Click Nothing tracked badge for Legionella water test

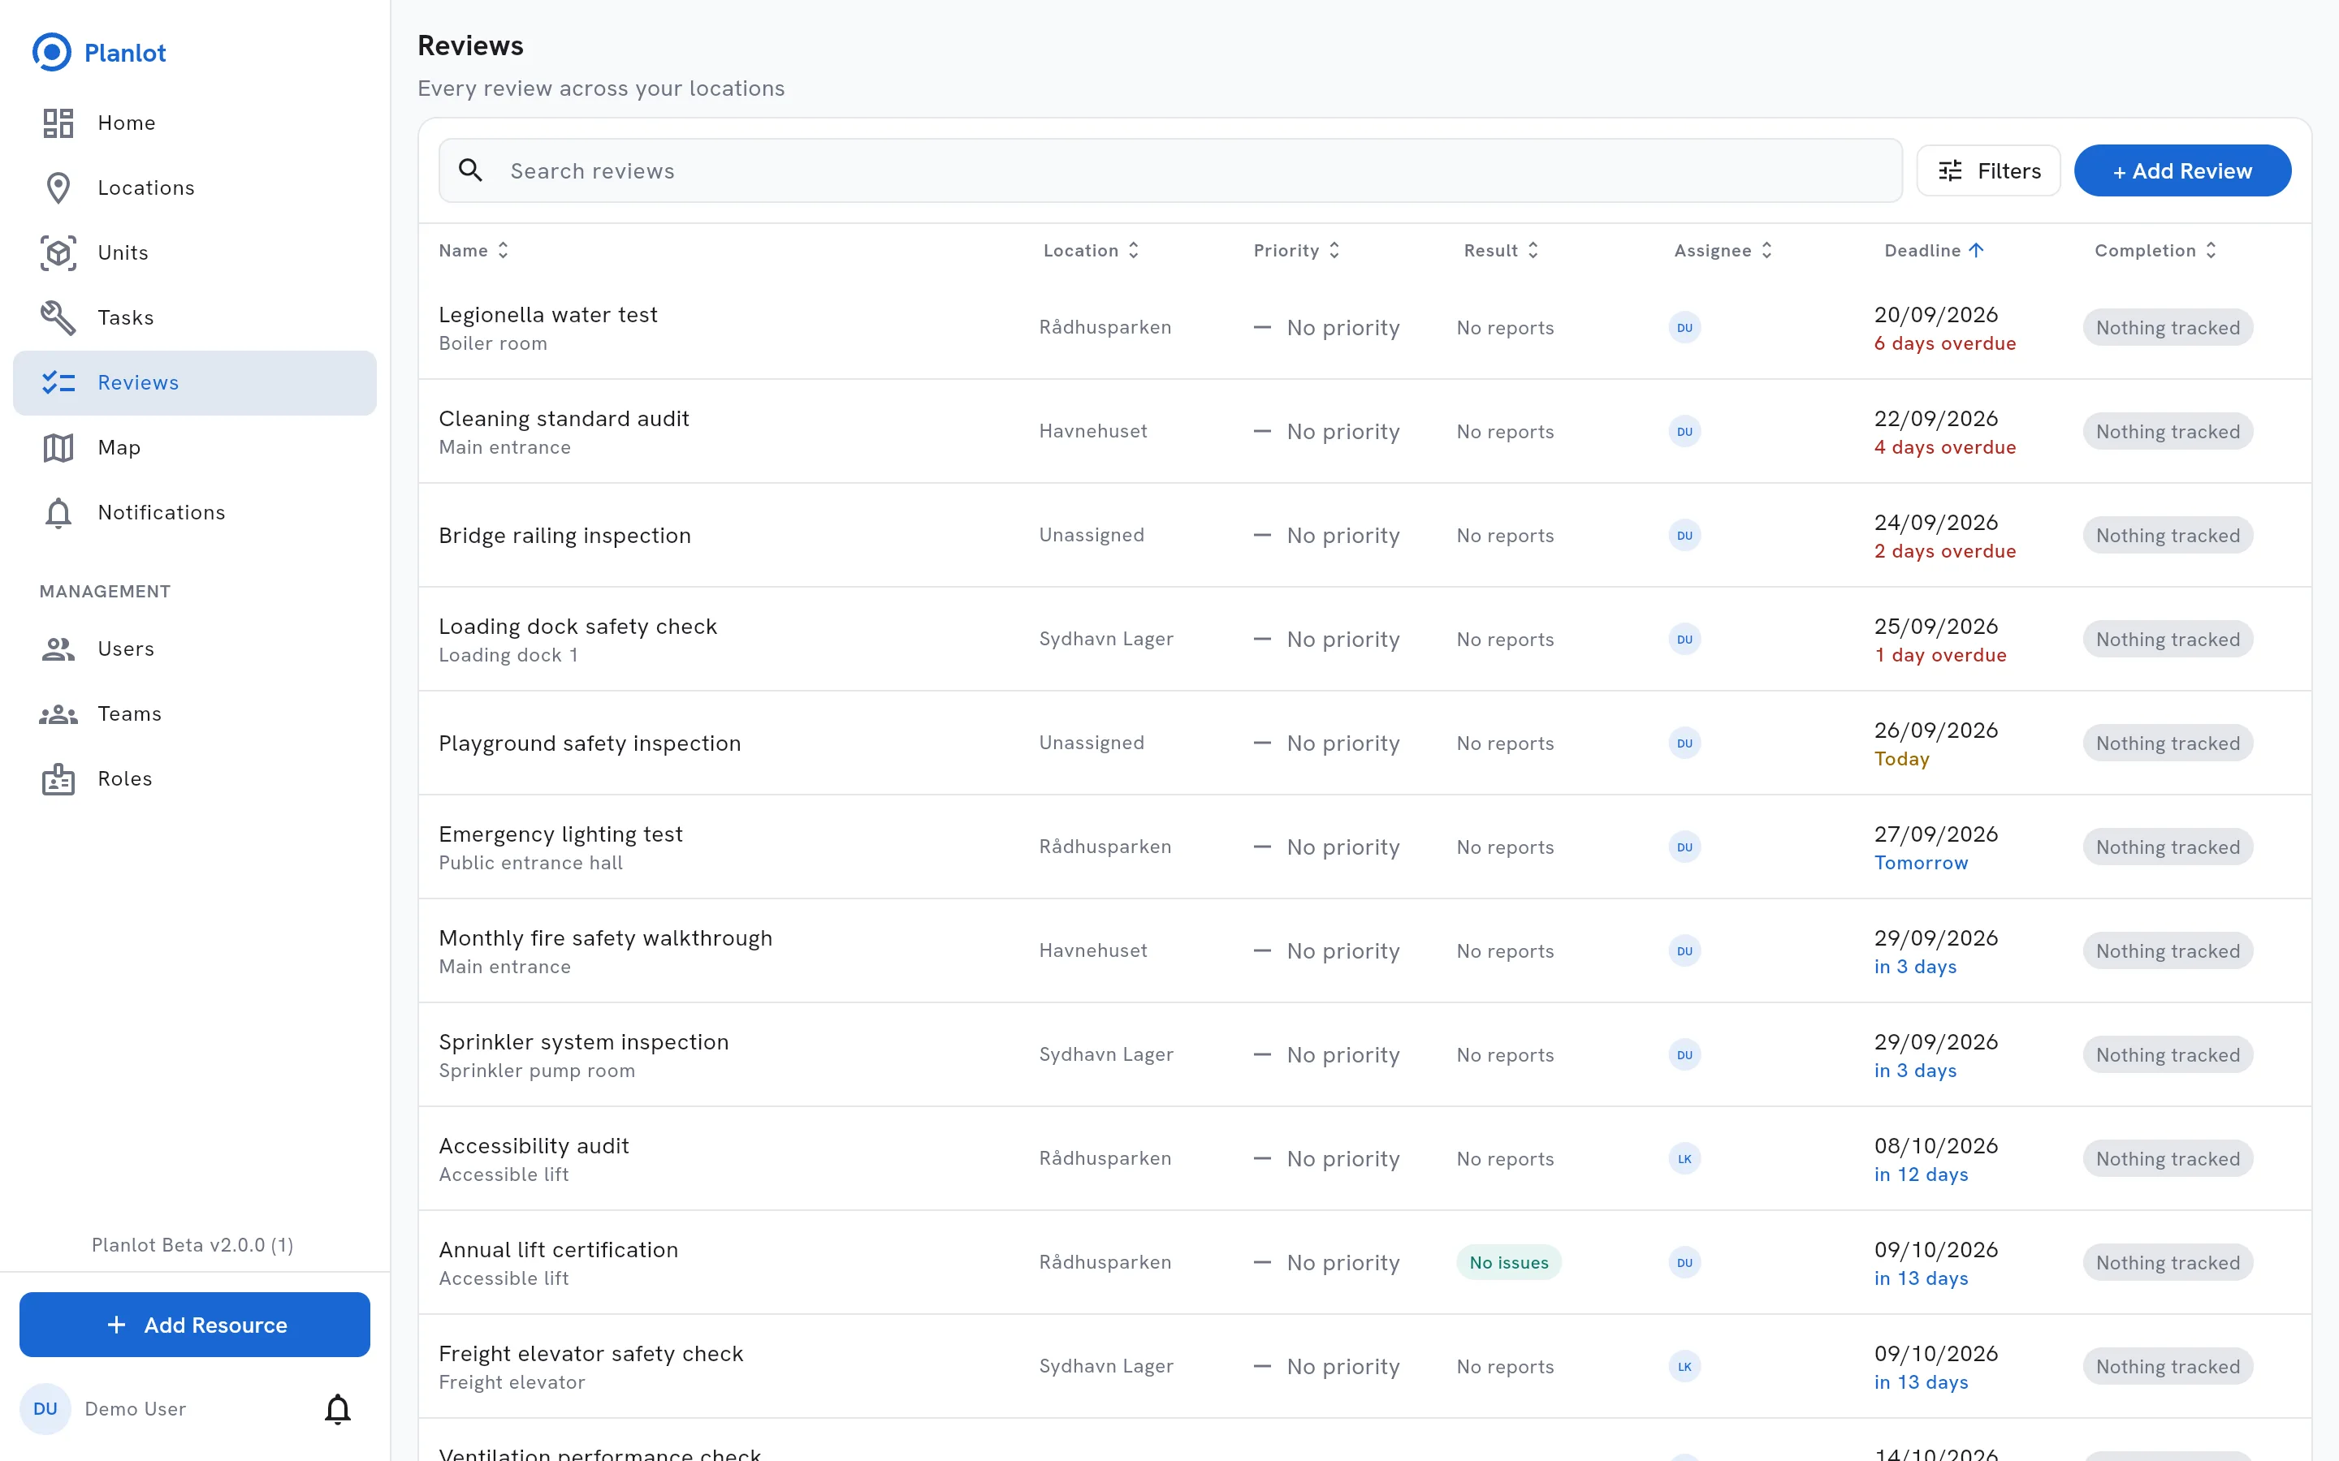[x=2168, y=328]
